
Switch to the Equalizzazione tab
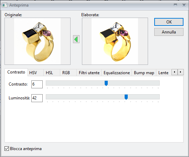(117, 73)
